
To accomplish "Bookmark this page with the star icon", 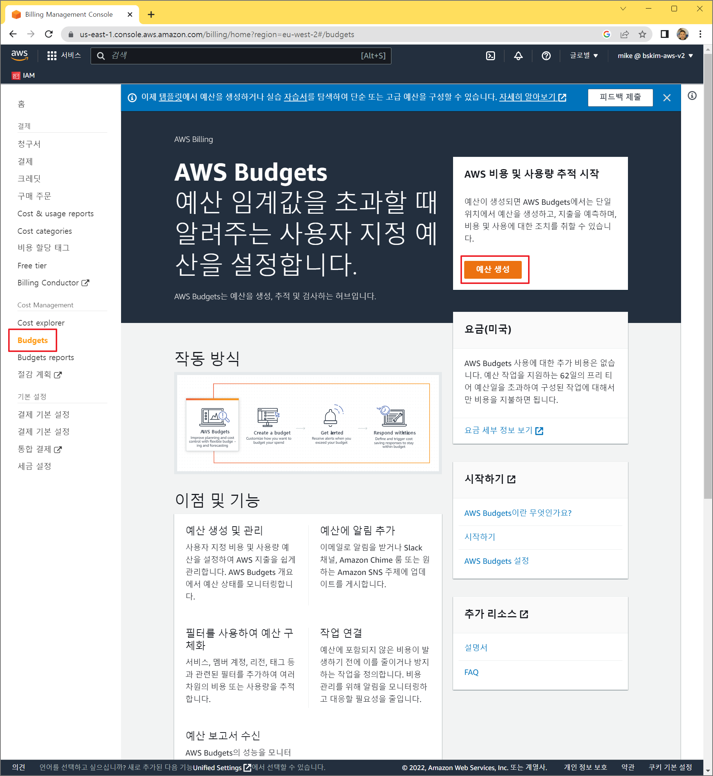I will [642, 34].
